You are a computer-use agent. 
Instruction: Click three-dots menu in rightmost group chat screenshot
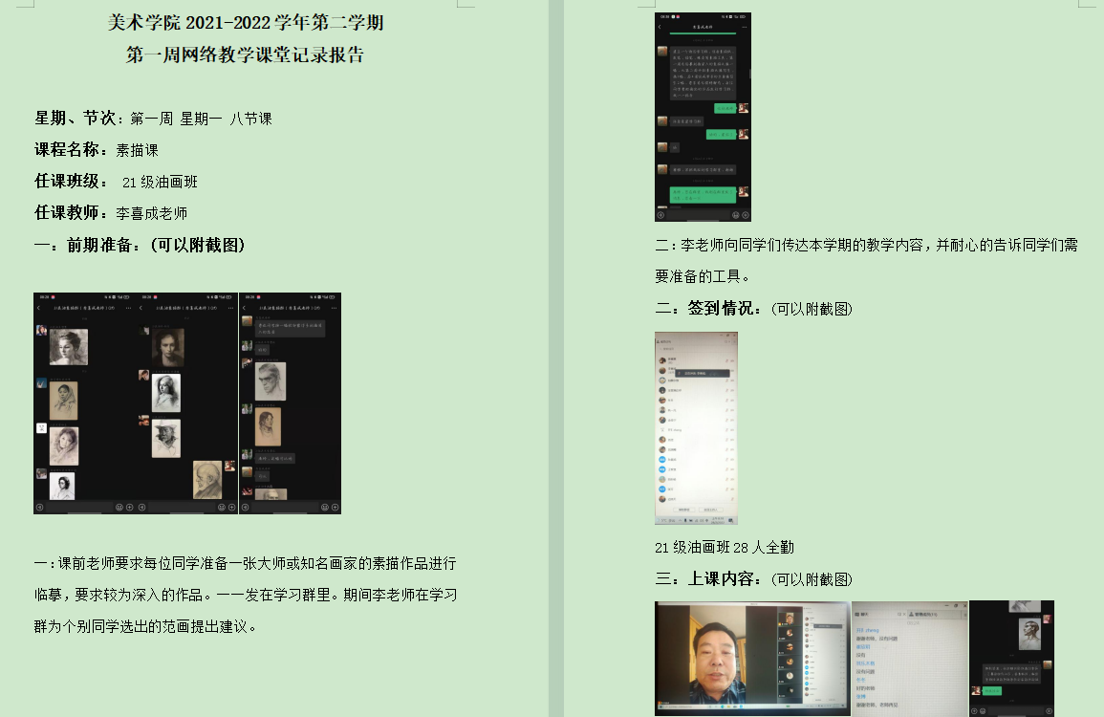point(335,308)
